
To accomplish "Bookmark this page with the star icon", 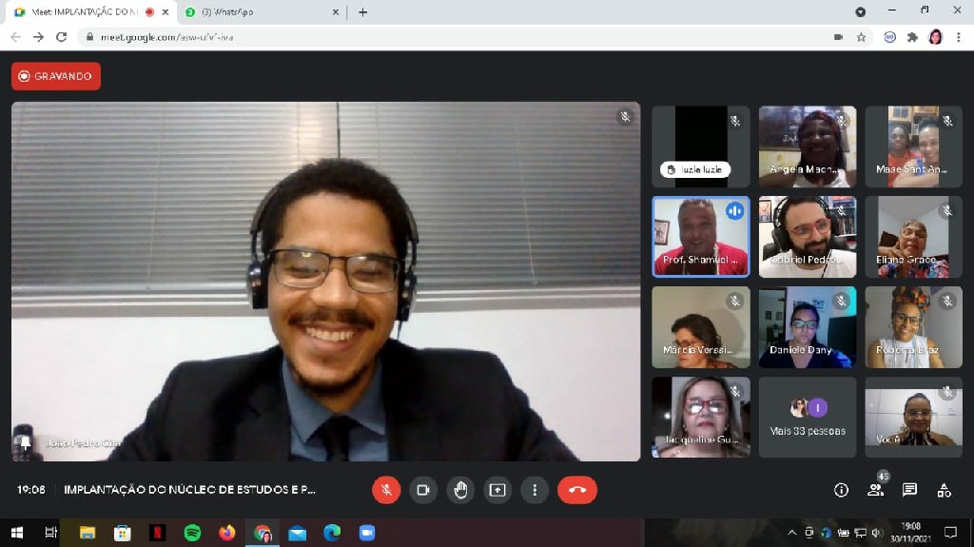I will coord(861,37).
